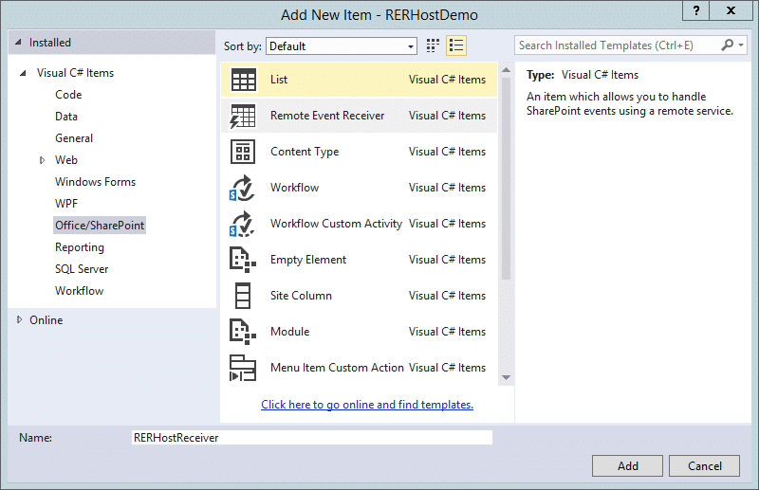The image size is (759, 490).
Task: Choose the Menu Item Custom Action icon
Action: pos(243,368)
